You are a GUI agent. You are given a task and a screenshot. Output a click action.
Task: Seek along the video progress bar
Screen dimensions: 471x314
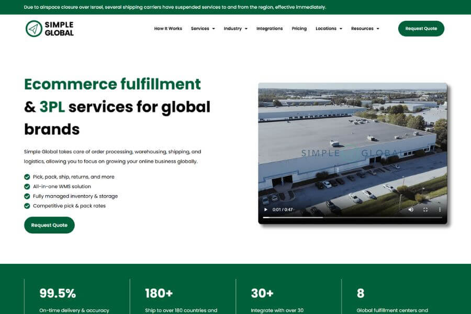(x=353, y=217)
